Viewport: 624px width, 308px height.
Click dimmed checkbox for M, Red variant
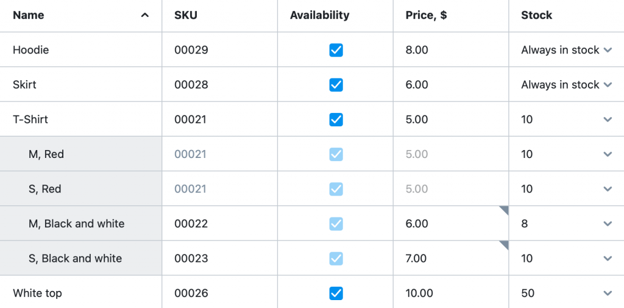coord(336,154)
